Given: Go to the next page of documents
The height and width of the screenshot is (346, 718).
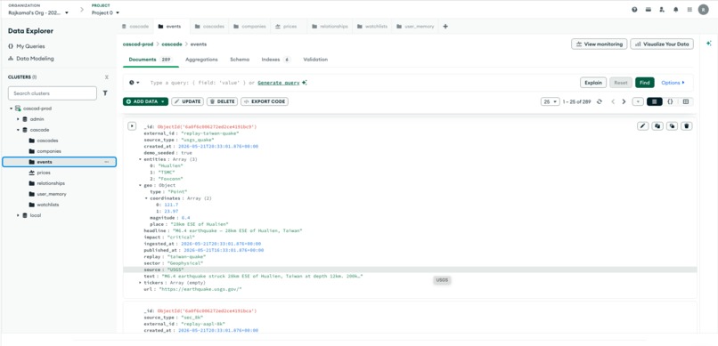Looking at the screenshot, I should coord(624,102).
